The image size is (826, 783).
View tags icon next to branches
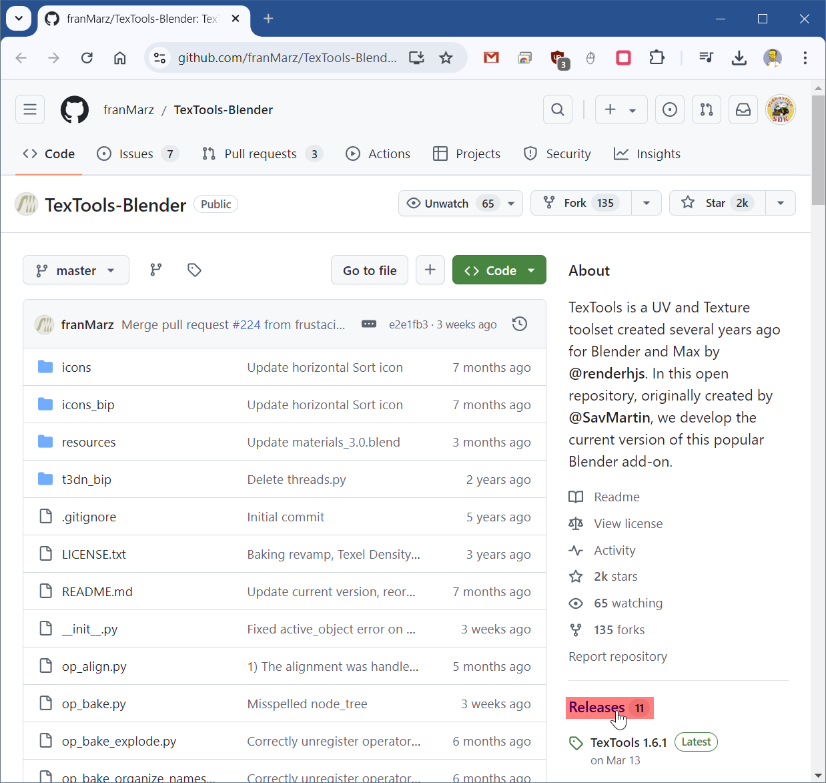coord(194,270)
